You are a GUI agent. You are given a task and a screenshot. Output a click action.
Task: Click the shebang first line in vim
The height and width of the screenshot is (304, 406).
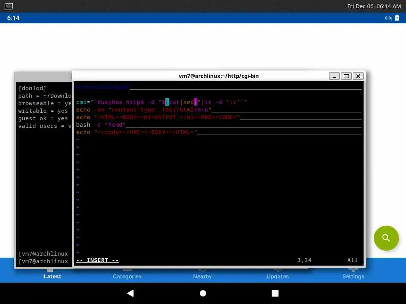point(103,87)
